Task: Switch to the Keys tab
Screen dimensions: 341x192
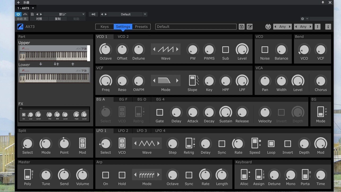Action: click(105, 27)
